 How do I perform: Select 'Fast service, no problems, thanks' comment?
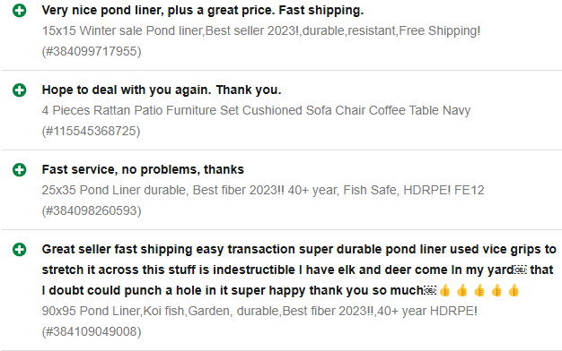pos(143,169)
